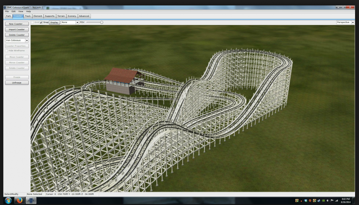Click the New Coaster button
The width and height of the screenshot is (359, 205).
tap(17, 24)
